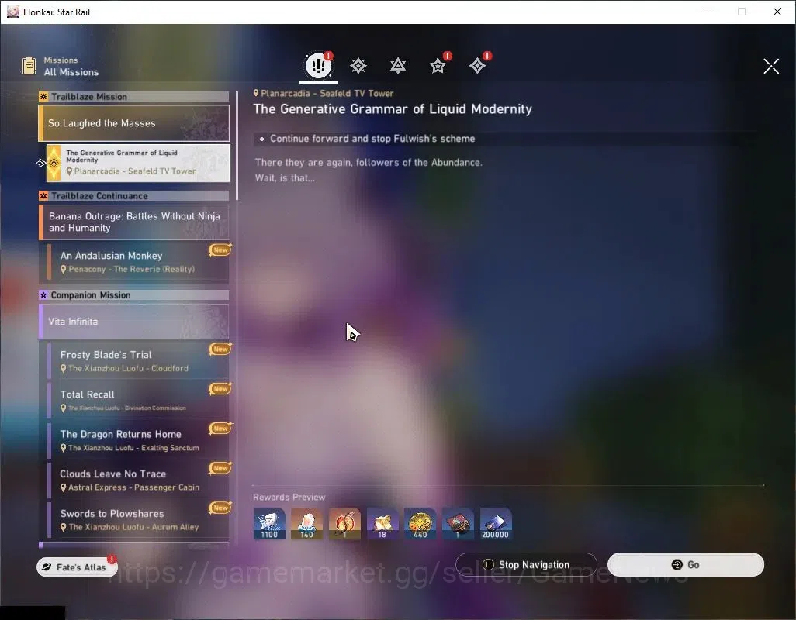Viewport: 796px width, 620px height.
Task: Click the Go button
Action: click(x=685, y=565)
